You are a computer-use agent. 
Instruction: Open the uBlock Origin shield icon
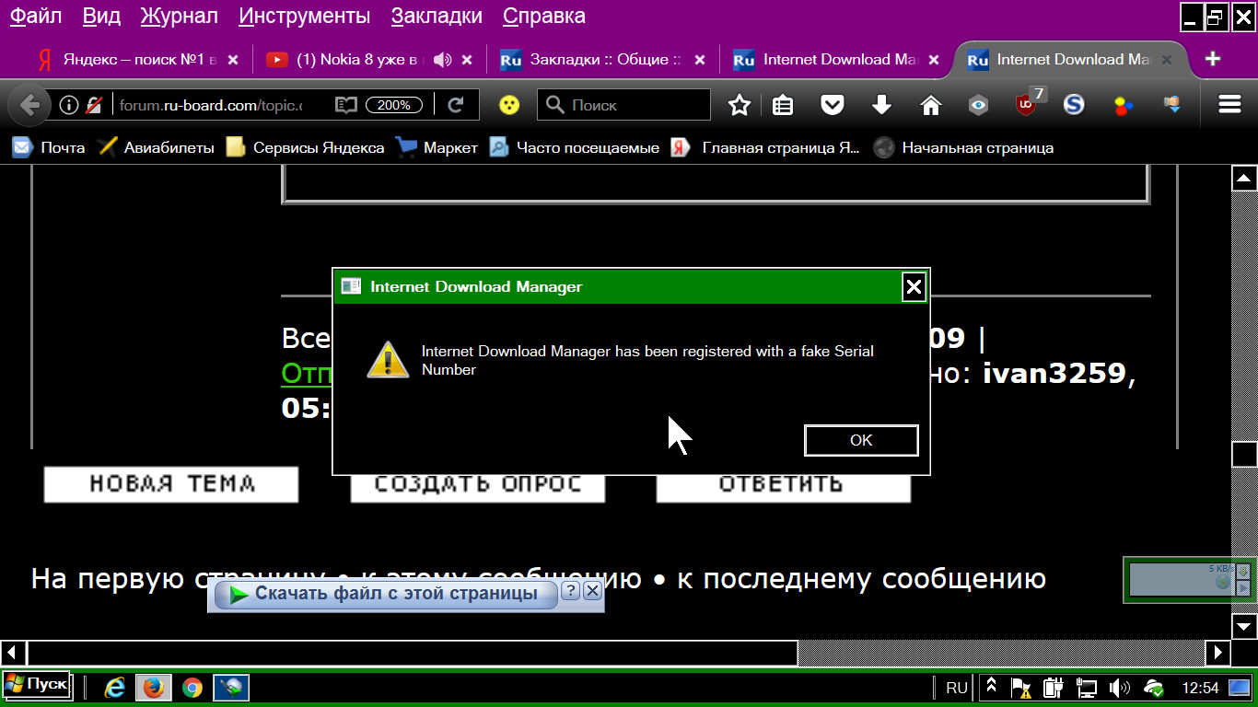tap(1027, 103)
